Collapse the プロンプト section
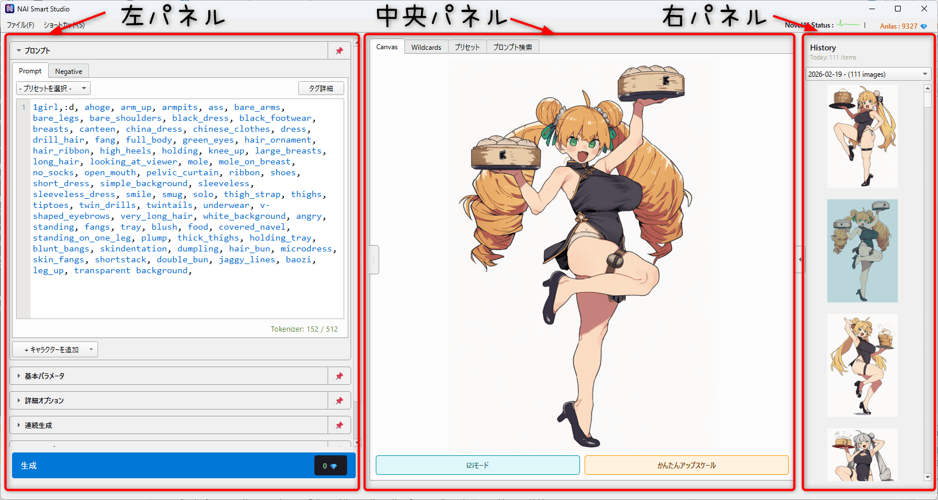Image resolution: width=938 pixels, height=500 pixels. click(19, 50)
